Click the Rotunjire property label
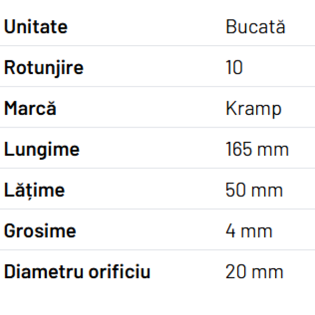The height and width of the screenshot is (315, 315). pos(44,68)
